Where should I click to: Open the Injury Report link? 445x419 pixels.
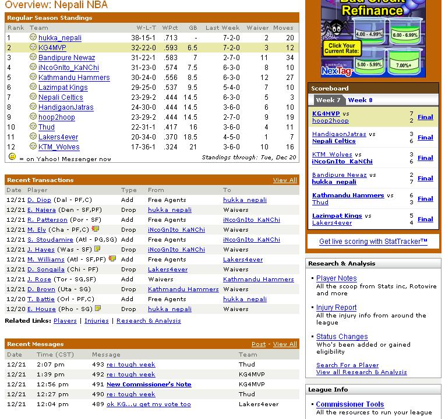click(336, 308)
